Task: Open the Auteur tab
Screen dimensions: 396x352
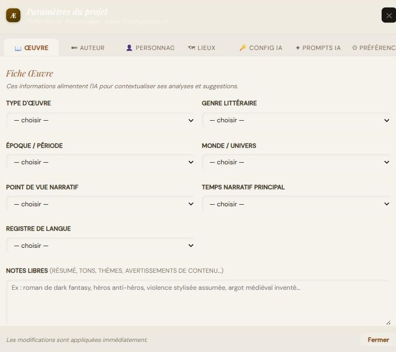Action: [x=88, y=48]
